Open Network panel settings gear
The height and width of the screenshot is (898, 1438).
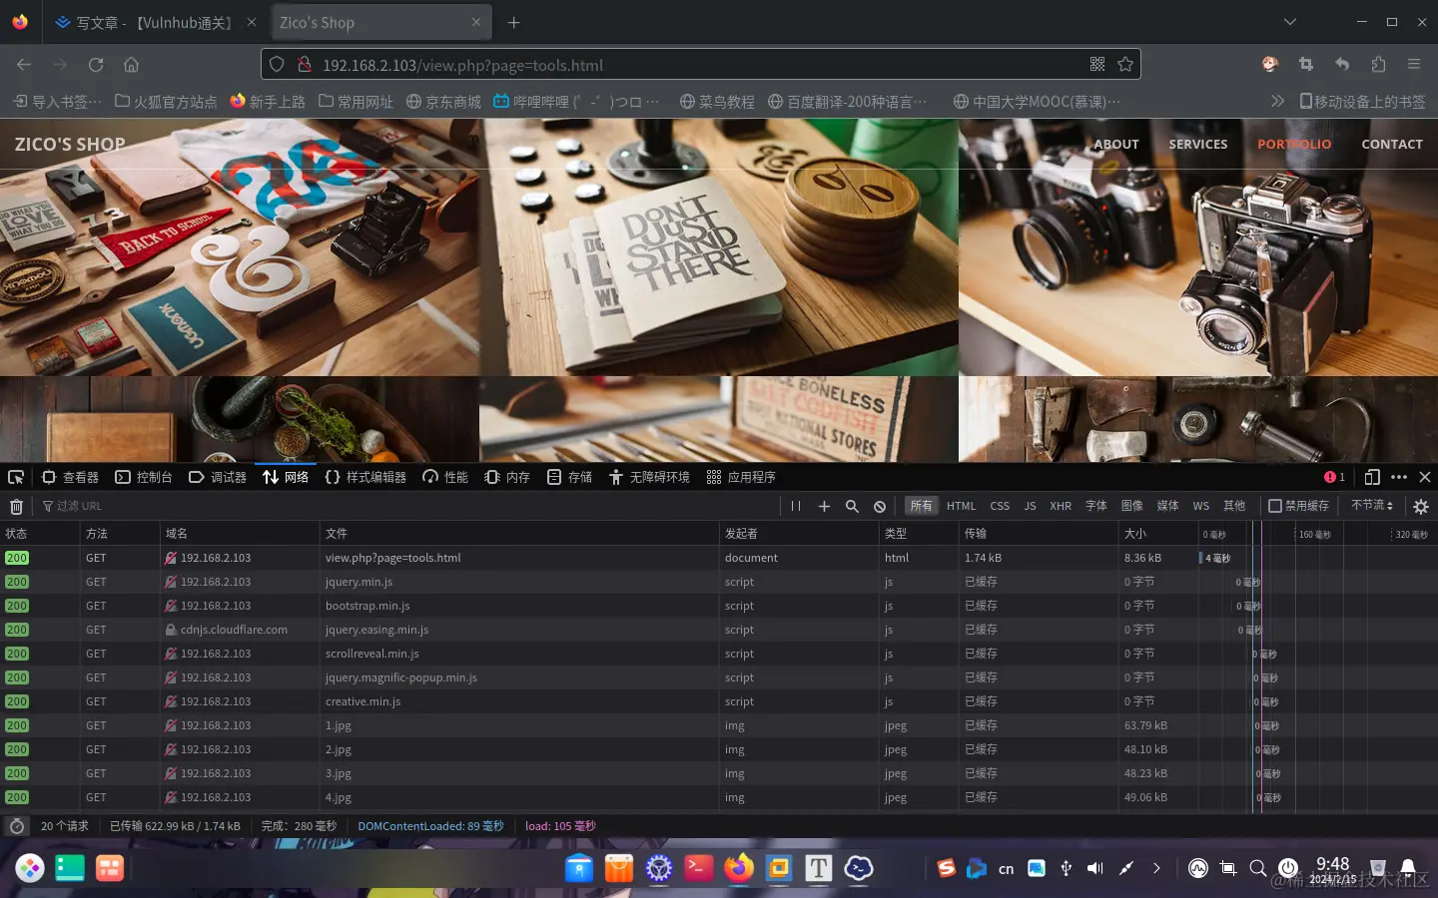[x=1421, y=507]
